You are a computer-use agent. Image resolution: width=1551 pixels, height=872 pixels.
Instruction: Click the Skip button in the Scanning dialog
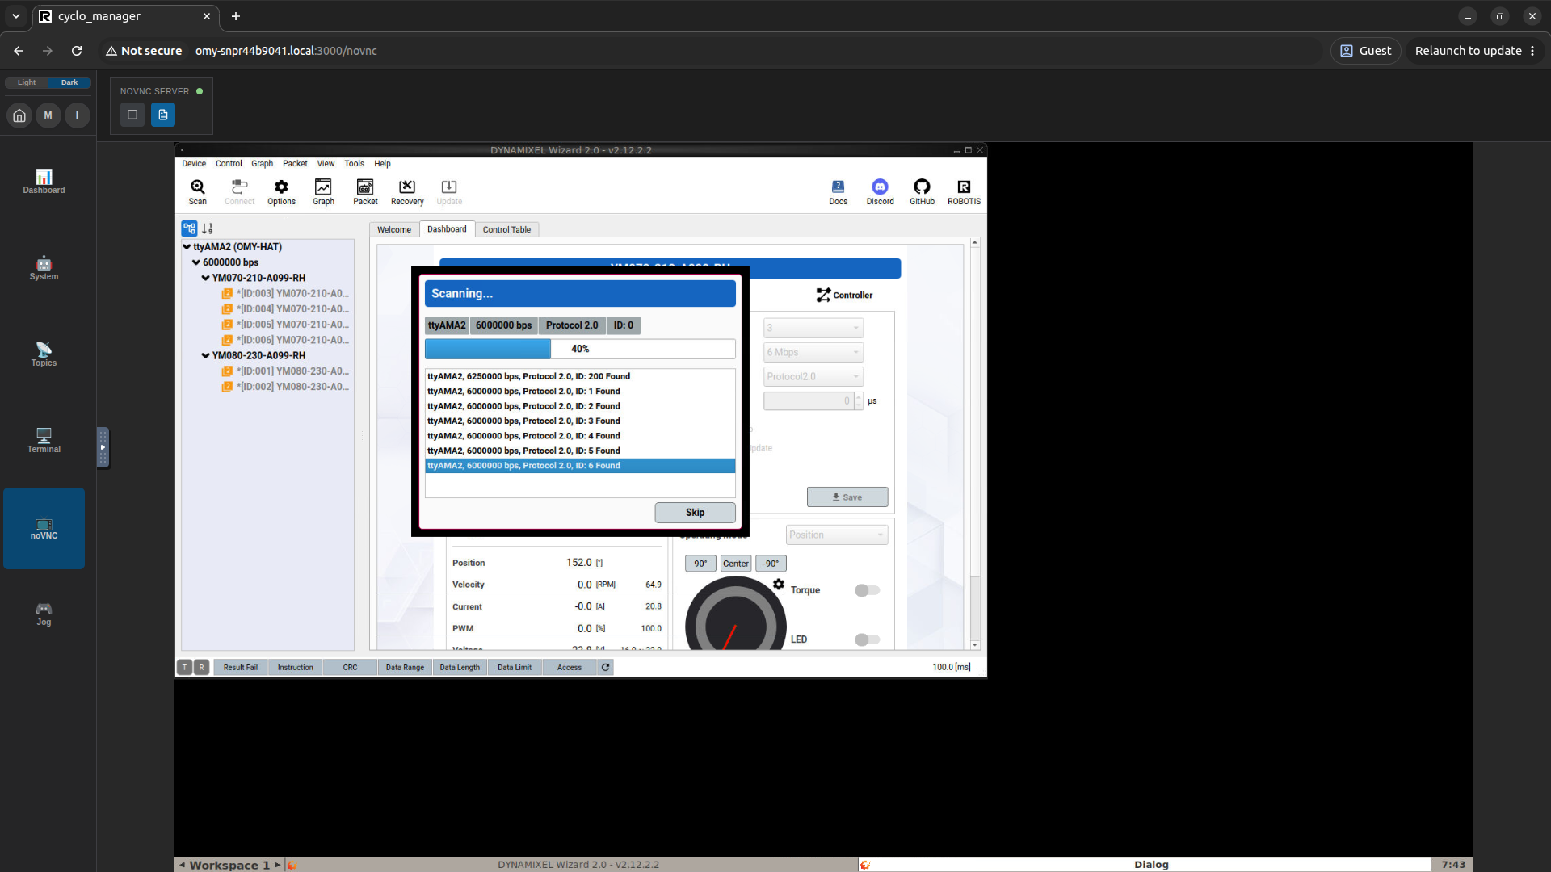(695, 512)
